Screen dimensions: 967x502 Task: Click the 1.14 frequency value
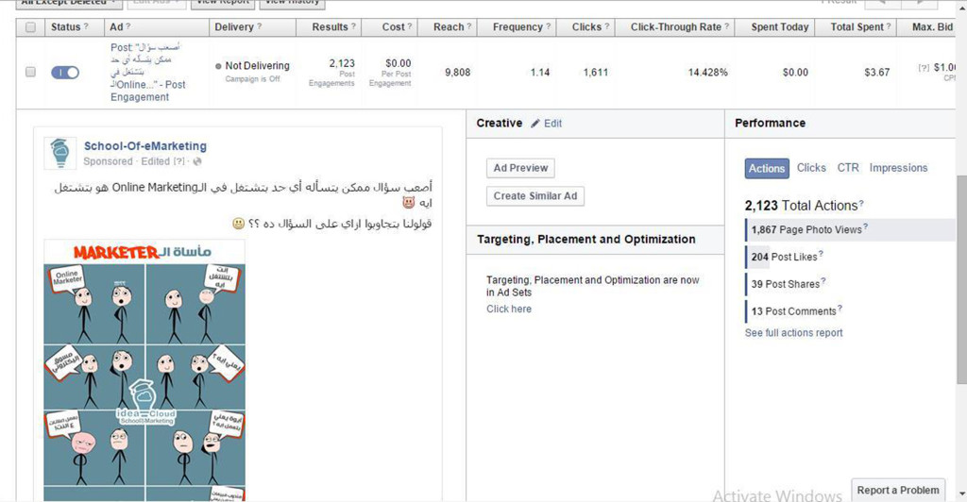539,72
